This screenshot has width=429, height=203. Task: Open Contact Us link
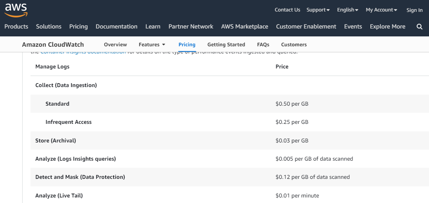click(287, 10)
